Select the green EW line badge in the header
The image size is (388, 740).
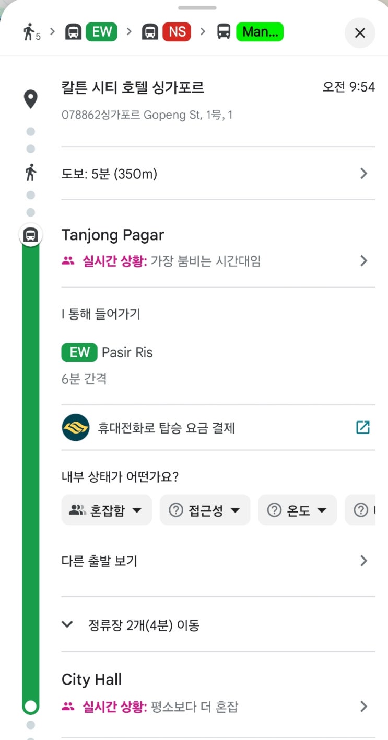point(102,32)
